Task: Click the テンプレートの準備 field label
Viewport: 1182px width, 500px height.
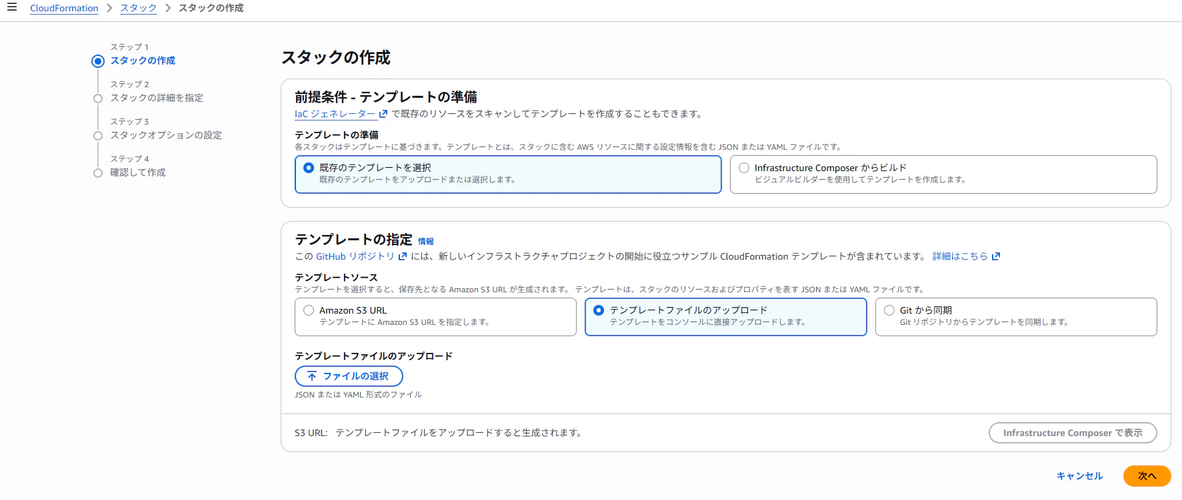Action: pyautogui.click(x=337, y=135)
